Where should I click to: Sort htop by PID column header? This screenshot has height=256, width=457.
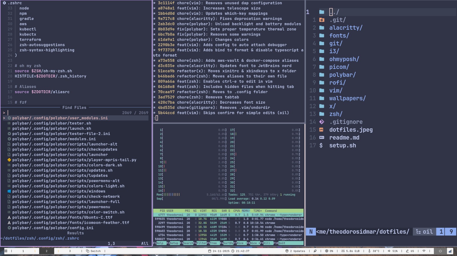click(163, 211)
